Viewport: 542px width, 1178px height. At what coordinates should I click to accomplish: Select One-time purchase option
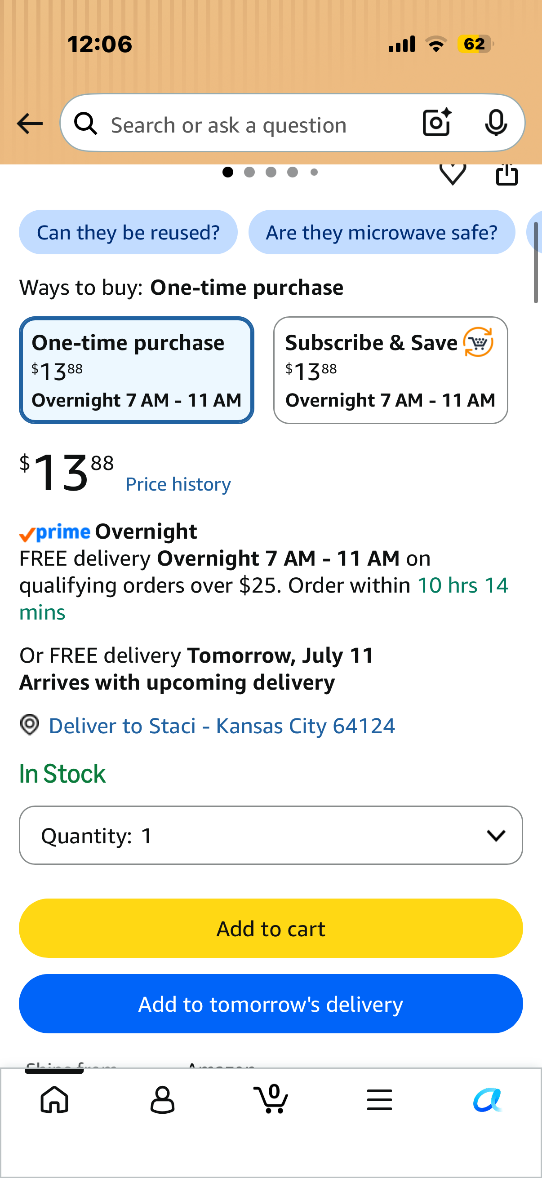pyautogui.click(x=136, y=370)
